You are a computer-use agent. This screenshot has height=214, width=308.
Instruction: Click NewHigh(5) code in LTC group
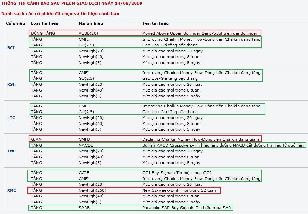pos(90,129)
